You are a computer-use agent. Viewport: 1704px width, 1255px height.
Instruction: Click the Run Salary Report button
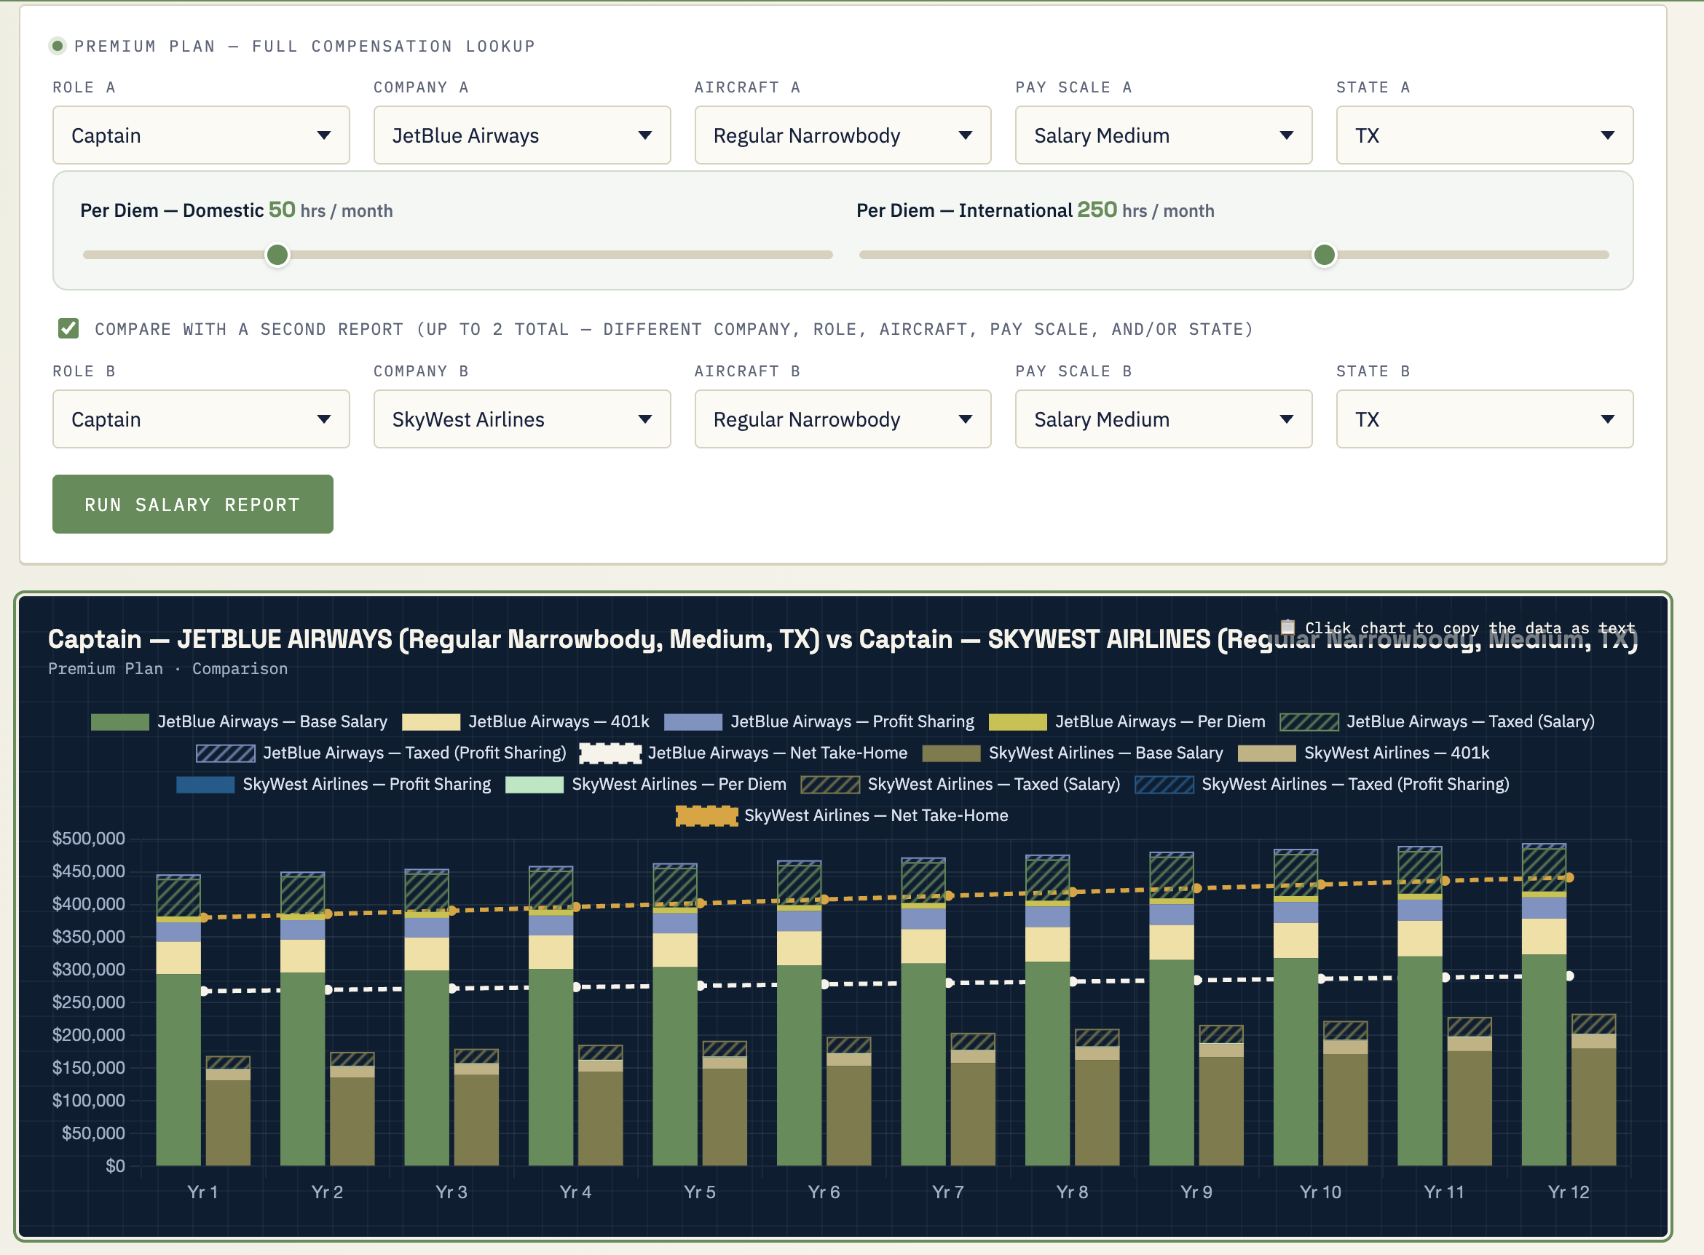coord(192,504)
